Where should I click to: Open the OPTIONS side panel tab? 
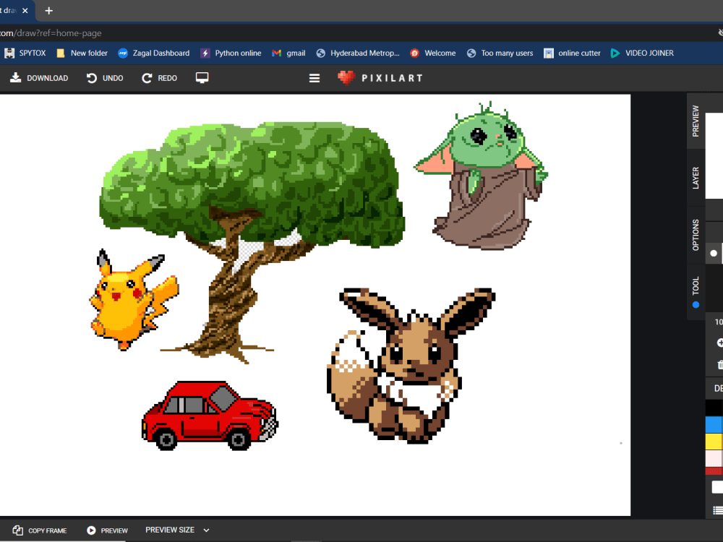coord(696,235)
